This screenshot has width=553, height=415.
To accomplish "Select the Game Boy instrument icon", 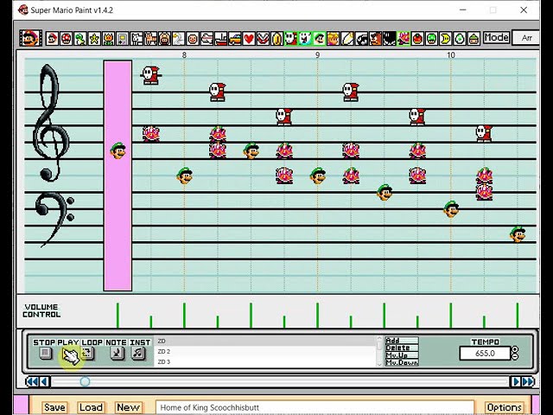I will click(x=123, y=38).
